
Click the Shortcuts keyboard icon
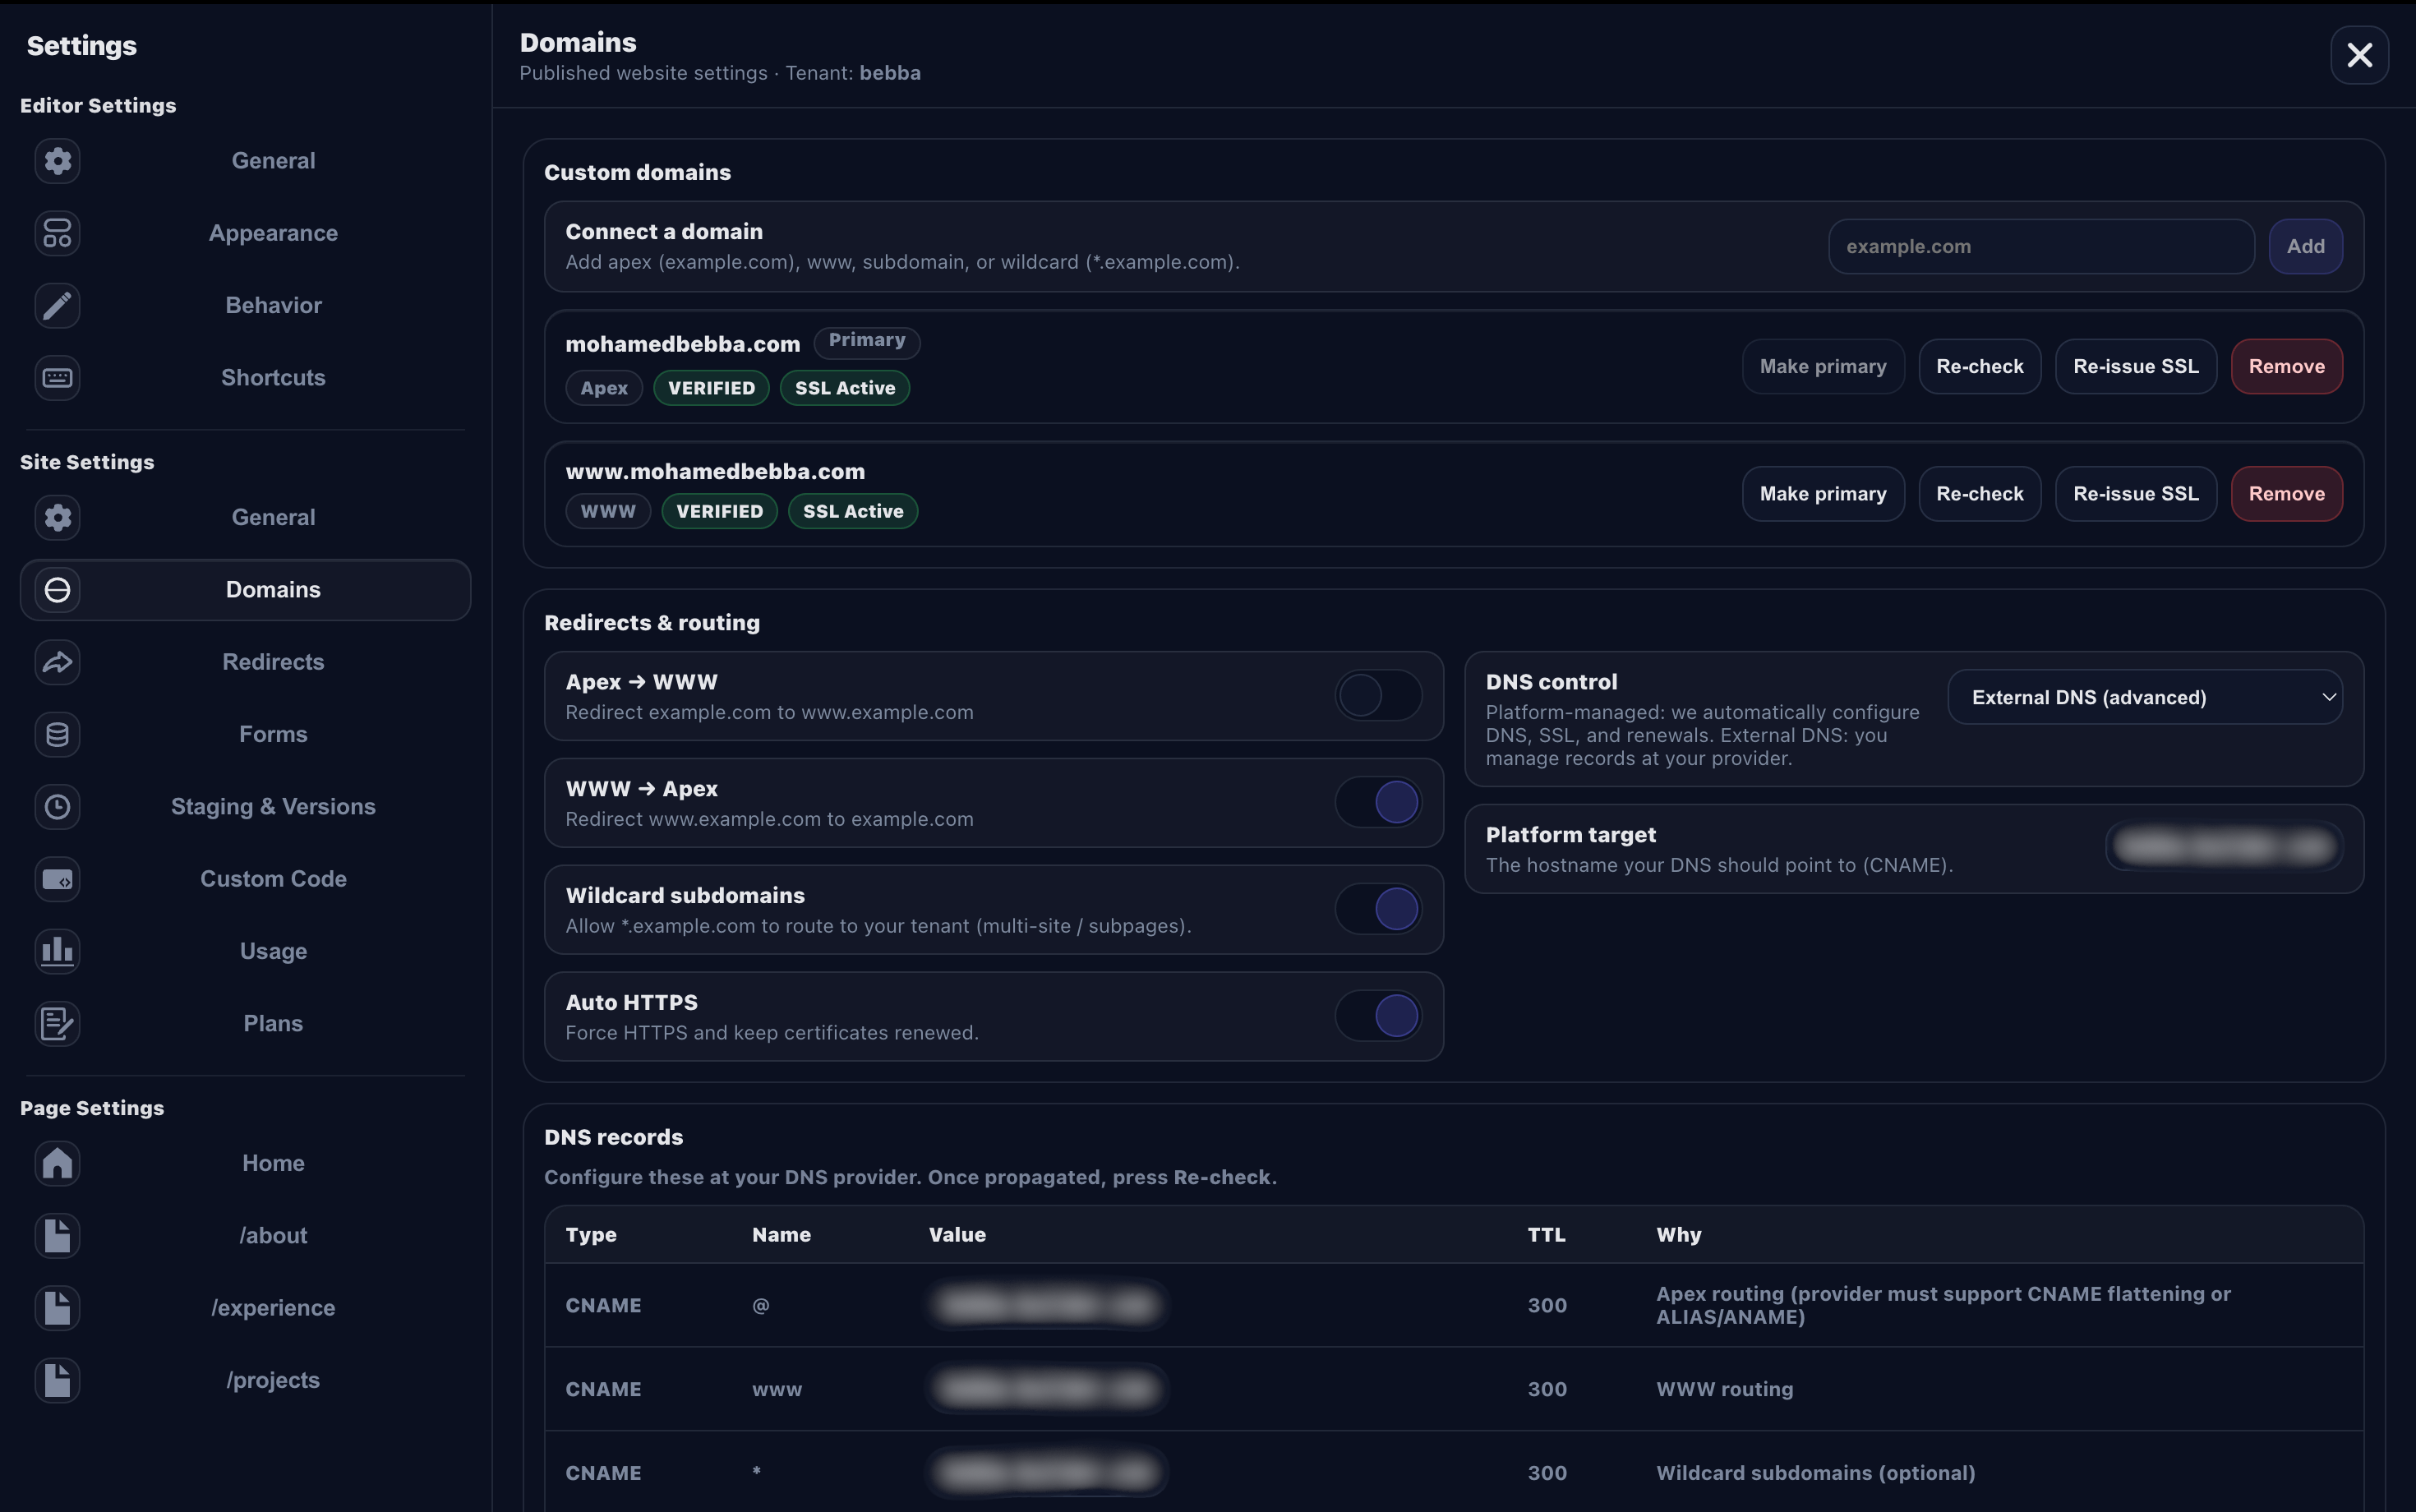point(57,378)
